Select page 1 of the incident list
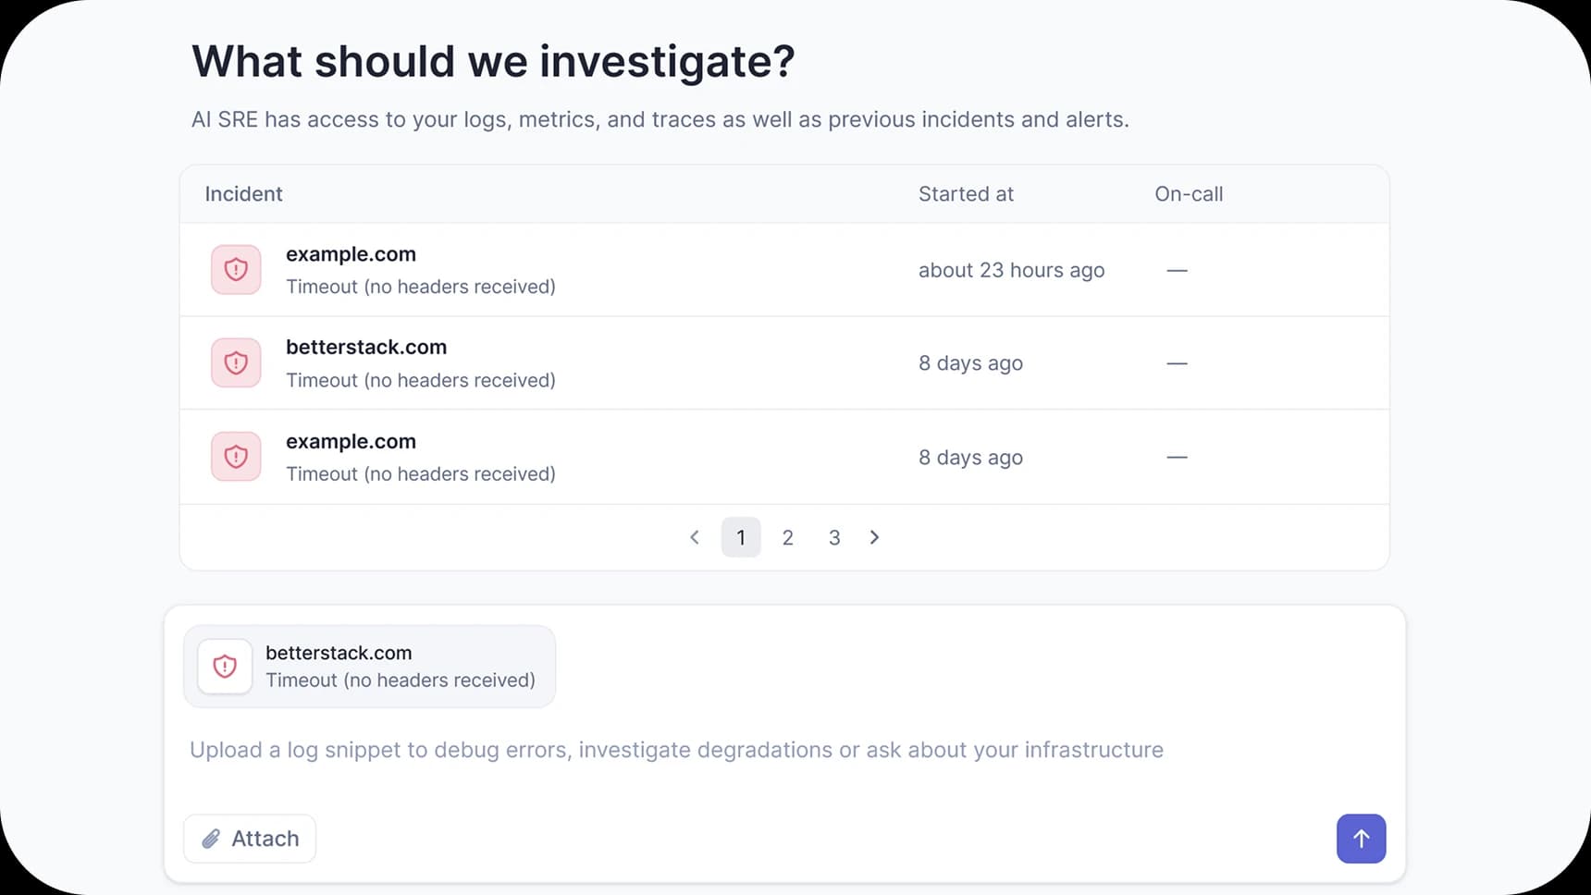The height and width of the screenshot is (895, 1591). [x=741, y=537]
